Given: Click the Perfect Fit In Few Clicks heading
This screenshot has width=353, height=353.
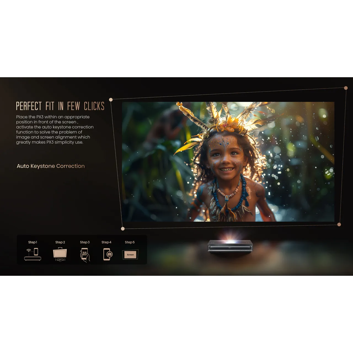Looking at the screenshot, I should tap(60, 106).
